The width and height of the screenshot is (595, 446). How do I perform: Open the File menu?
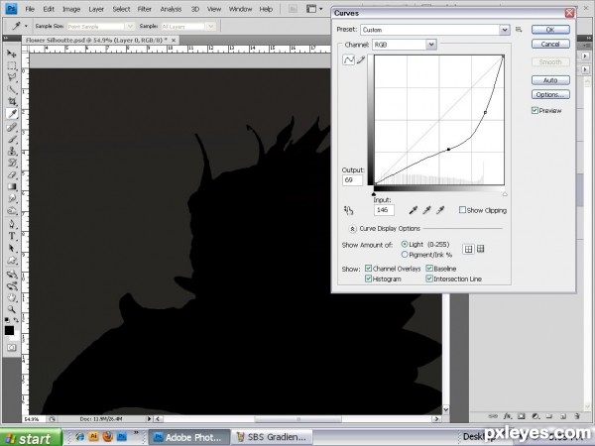click(30, 9)
